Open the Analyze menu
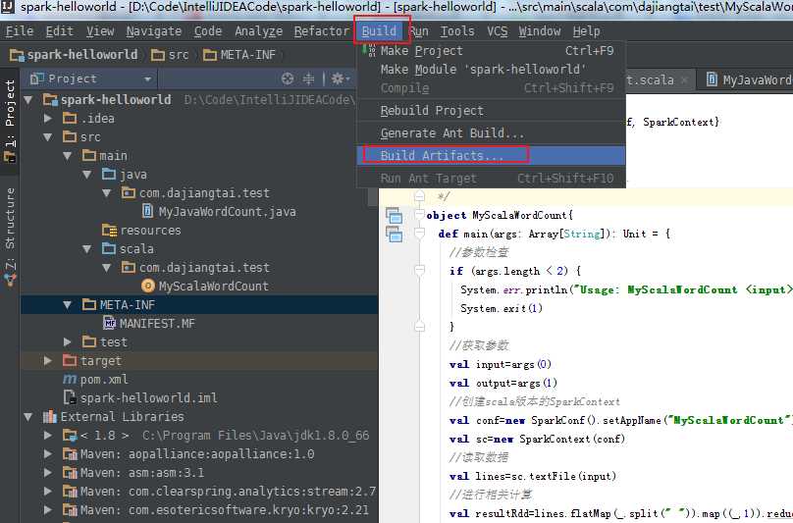This screenshot has width=793, height=523. 258,31
